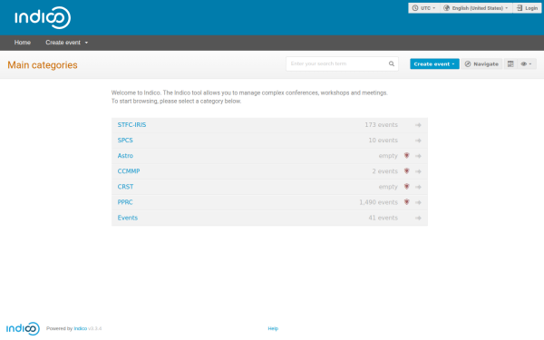This screenshot has width=544, height=340.
Task: Open the PPRC category link
Action: (x=125, y=202)
